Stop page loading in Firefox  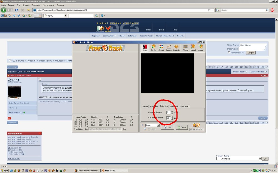click(23, 10)
